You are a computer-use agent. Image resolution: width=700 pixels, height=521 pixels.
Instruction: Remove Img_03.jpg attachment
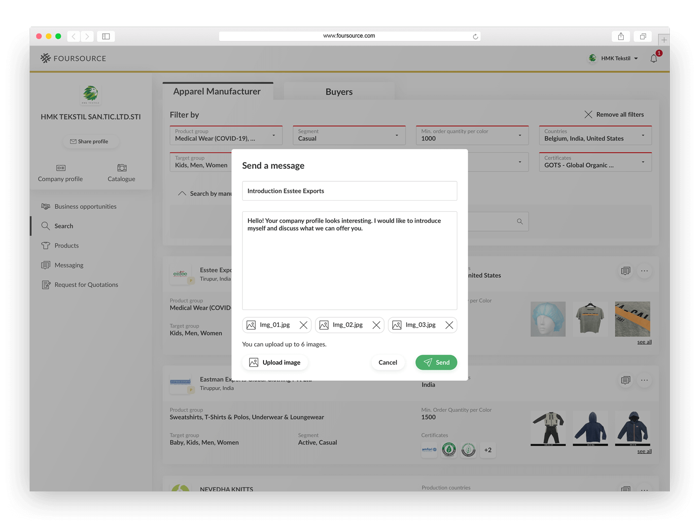tap(449, 325)
